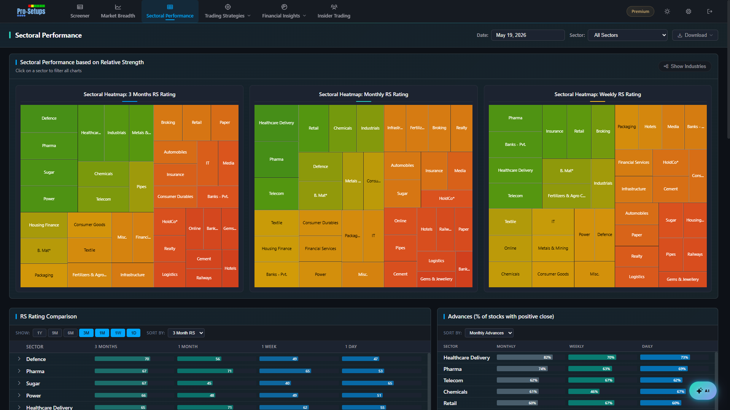Image resolution: width=730 pixels, height=410 pixels.
Task: Click the Download button label
Action: pyautogui.click(x=696, y=35)
